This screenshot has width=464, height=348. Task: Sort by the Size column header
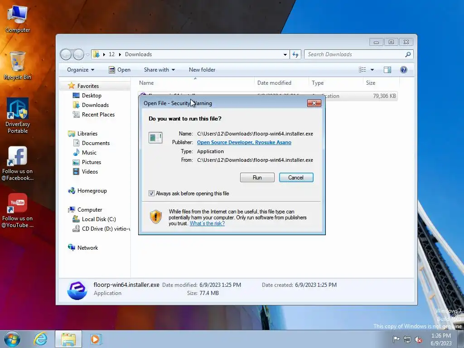(381, 83)
